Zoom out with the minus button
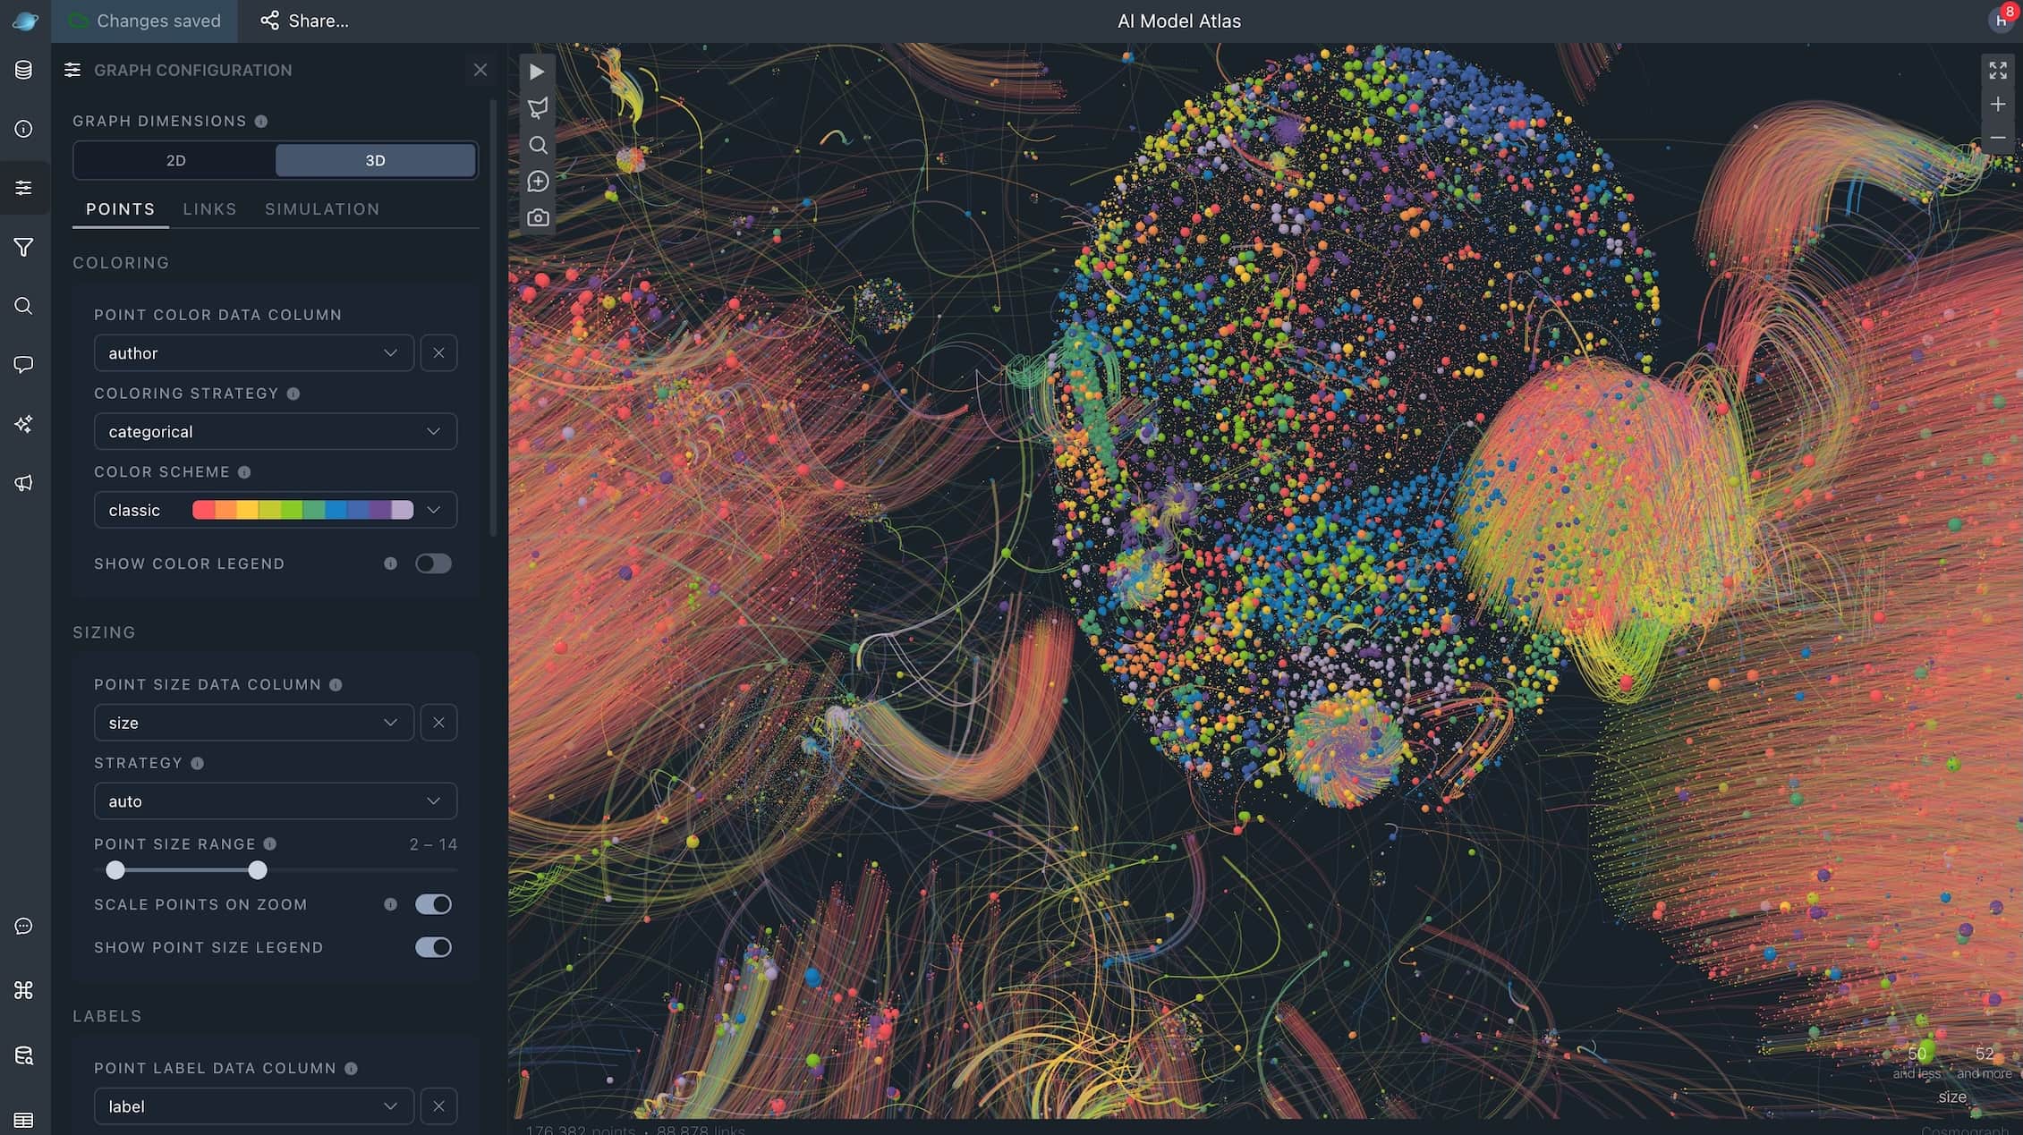The height and width of the screenshot is (1135, 2023). pyautogui.click(x=1998, y=138)
